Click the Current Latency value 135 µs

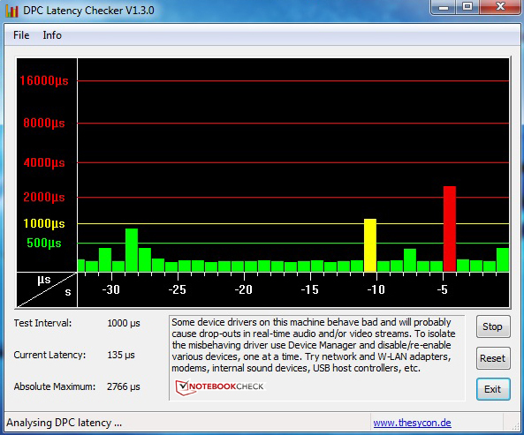pos(121,355)
